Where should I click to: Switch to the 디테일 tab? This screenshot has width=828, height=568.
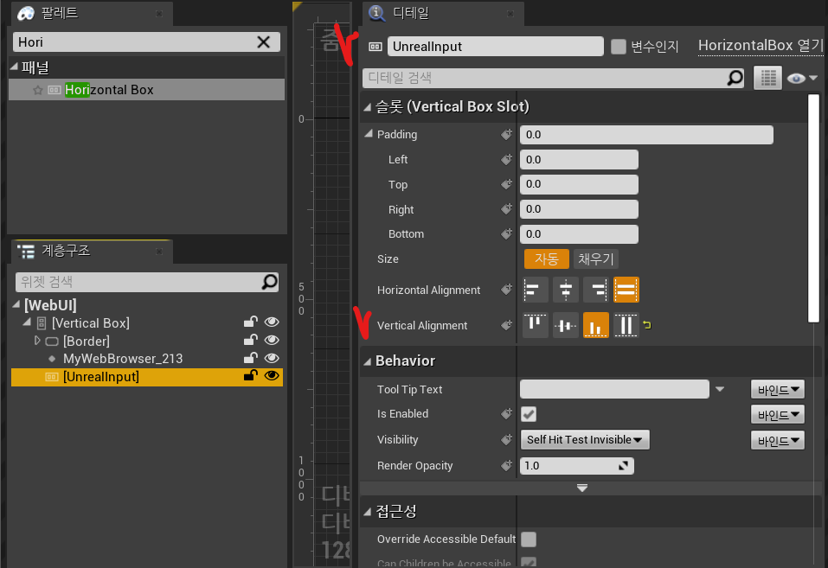(x=410, y=13)
